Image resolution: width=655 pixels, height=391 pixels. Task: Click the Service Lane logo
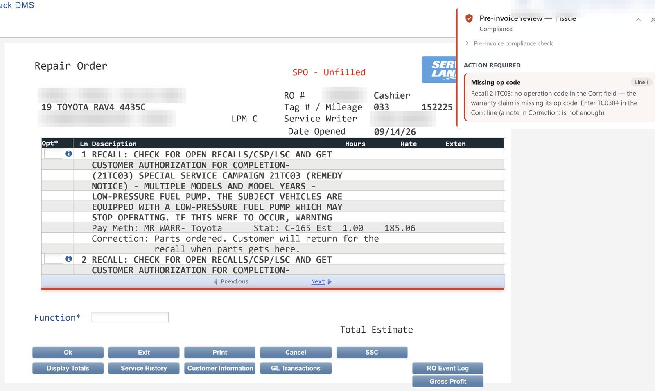[439, 70]
